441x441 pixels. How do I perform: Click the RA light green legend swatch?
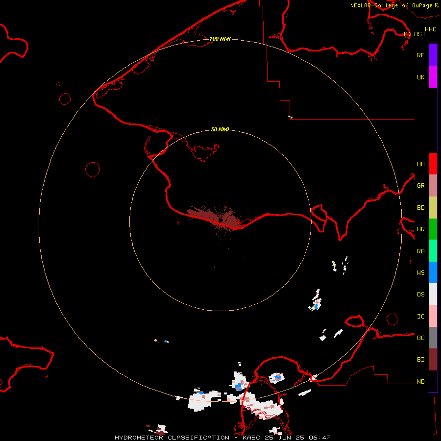pos(433,251)
